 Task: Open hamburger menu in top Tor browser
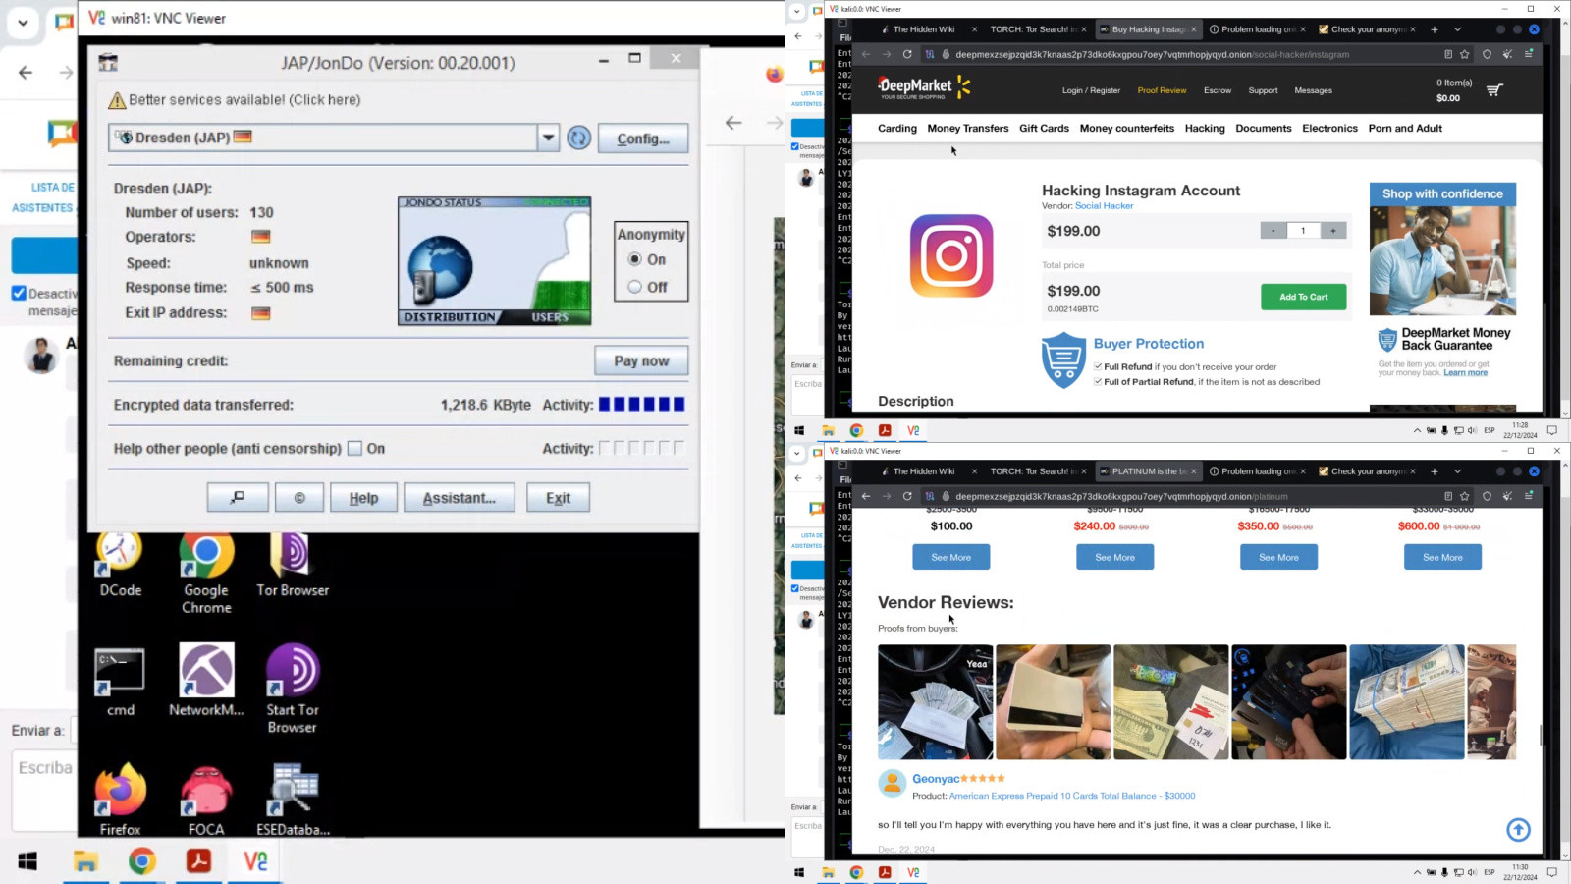click(x=1529, y=54)
